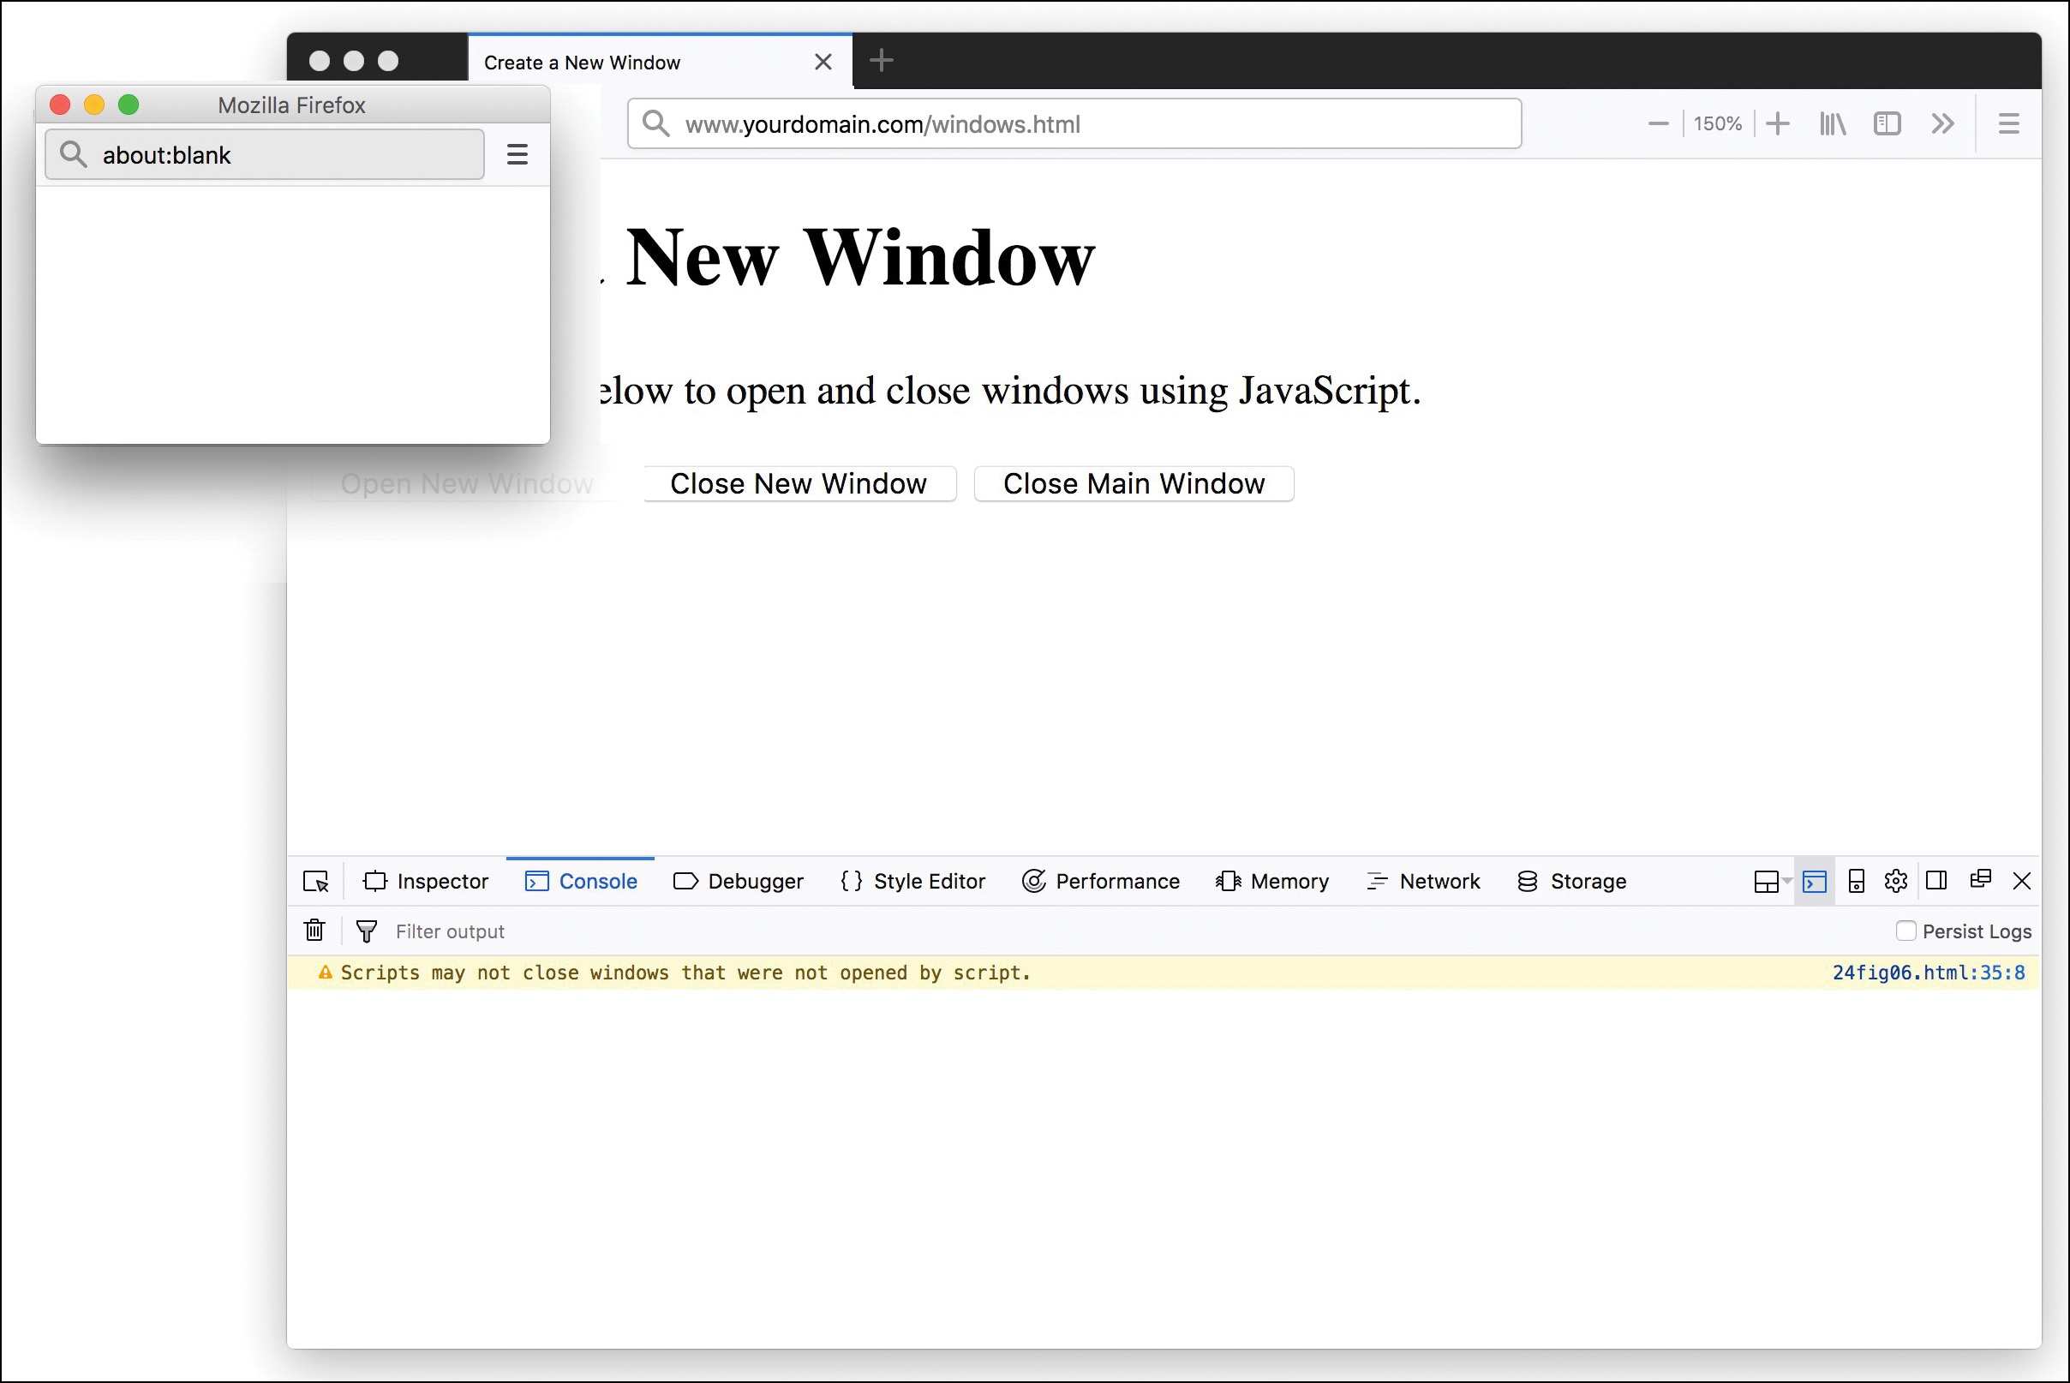Open the Firefox hamburger menu

pyautogui.click(x=2008, y=123)
